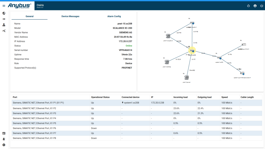Viewport: 265px width, 149px height.
Task: Switch to the General tab
Action: tap(30, 16)
